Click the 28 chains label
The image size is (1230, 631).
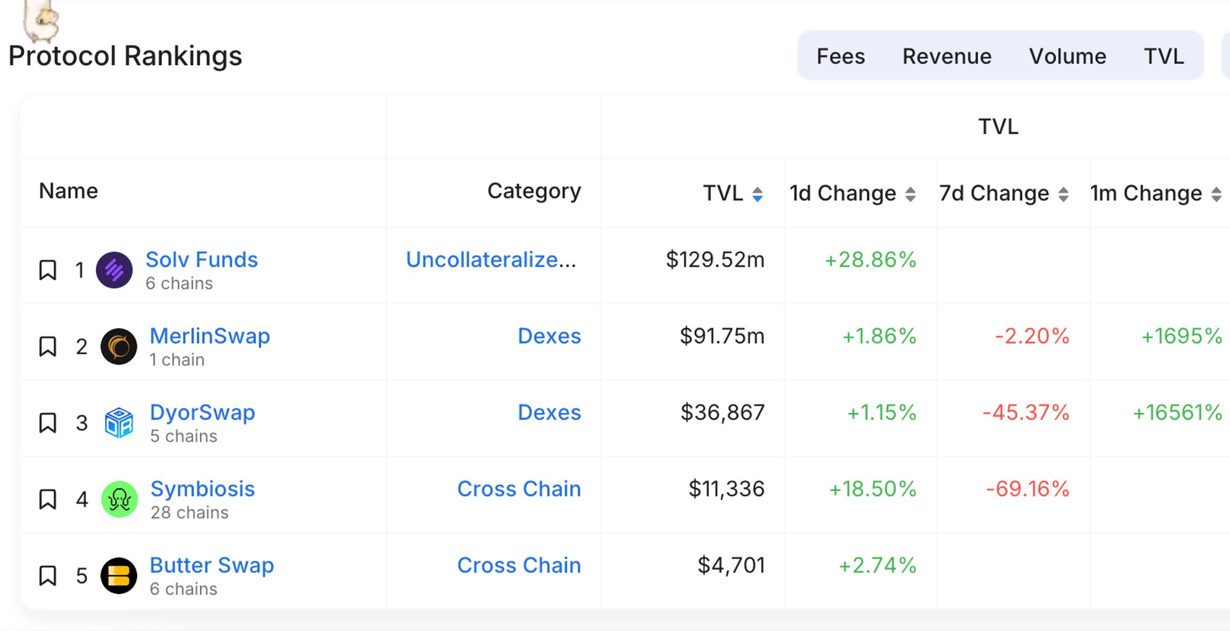click(x=189, y=512)
